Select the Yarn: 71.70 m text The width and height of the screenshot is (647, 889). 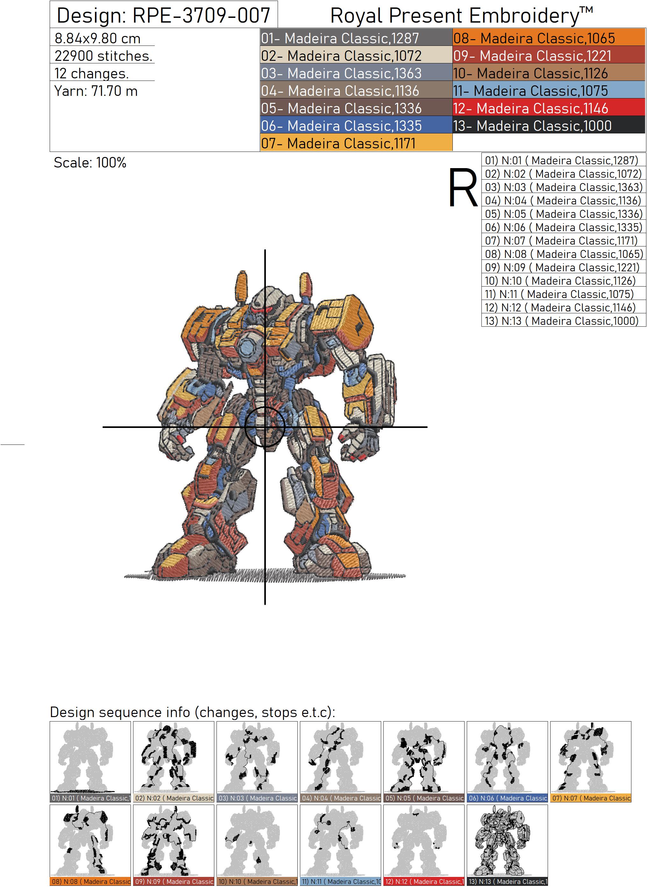pyautogui.click(x=96, y=91)
